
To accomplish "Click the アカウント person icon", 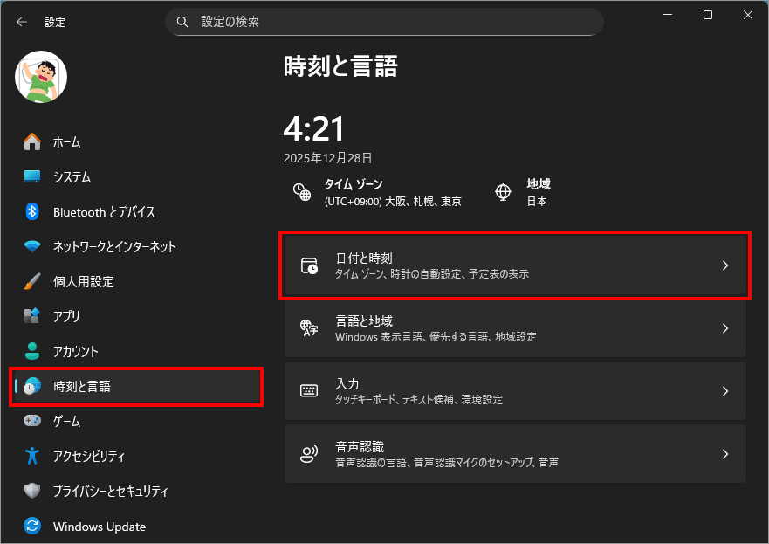I will [x=32, y=351].
